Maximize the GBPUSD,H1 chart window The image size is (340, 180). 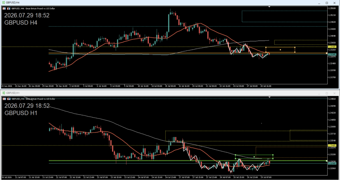tap(327, 93)
